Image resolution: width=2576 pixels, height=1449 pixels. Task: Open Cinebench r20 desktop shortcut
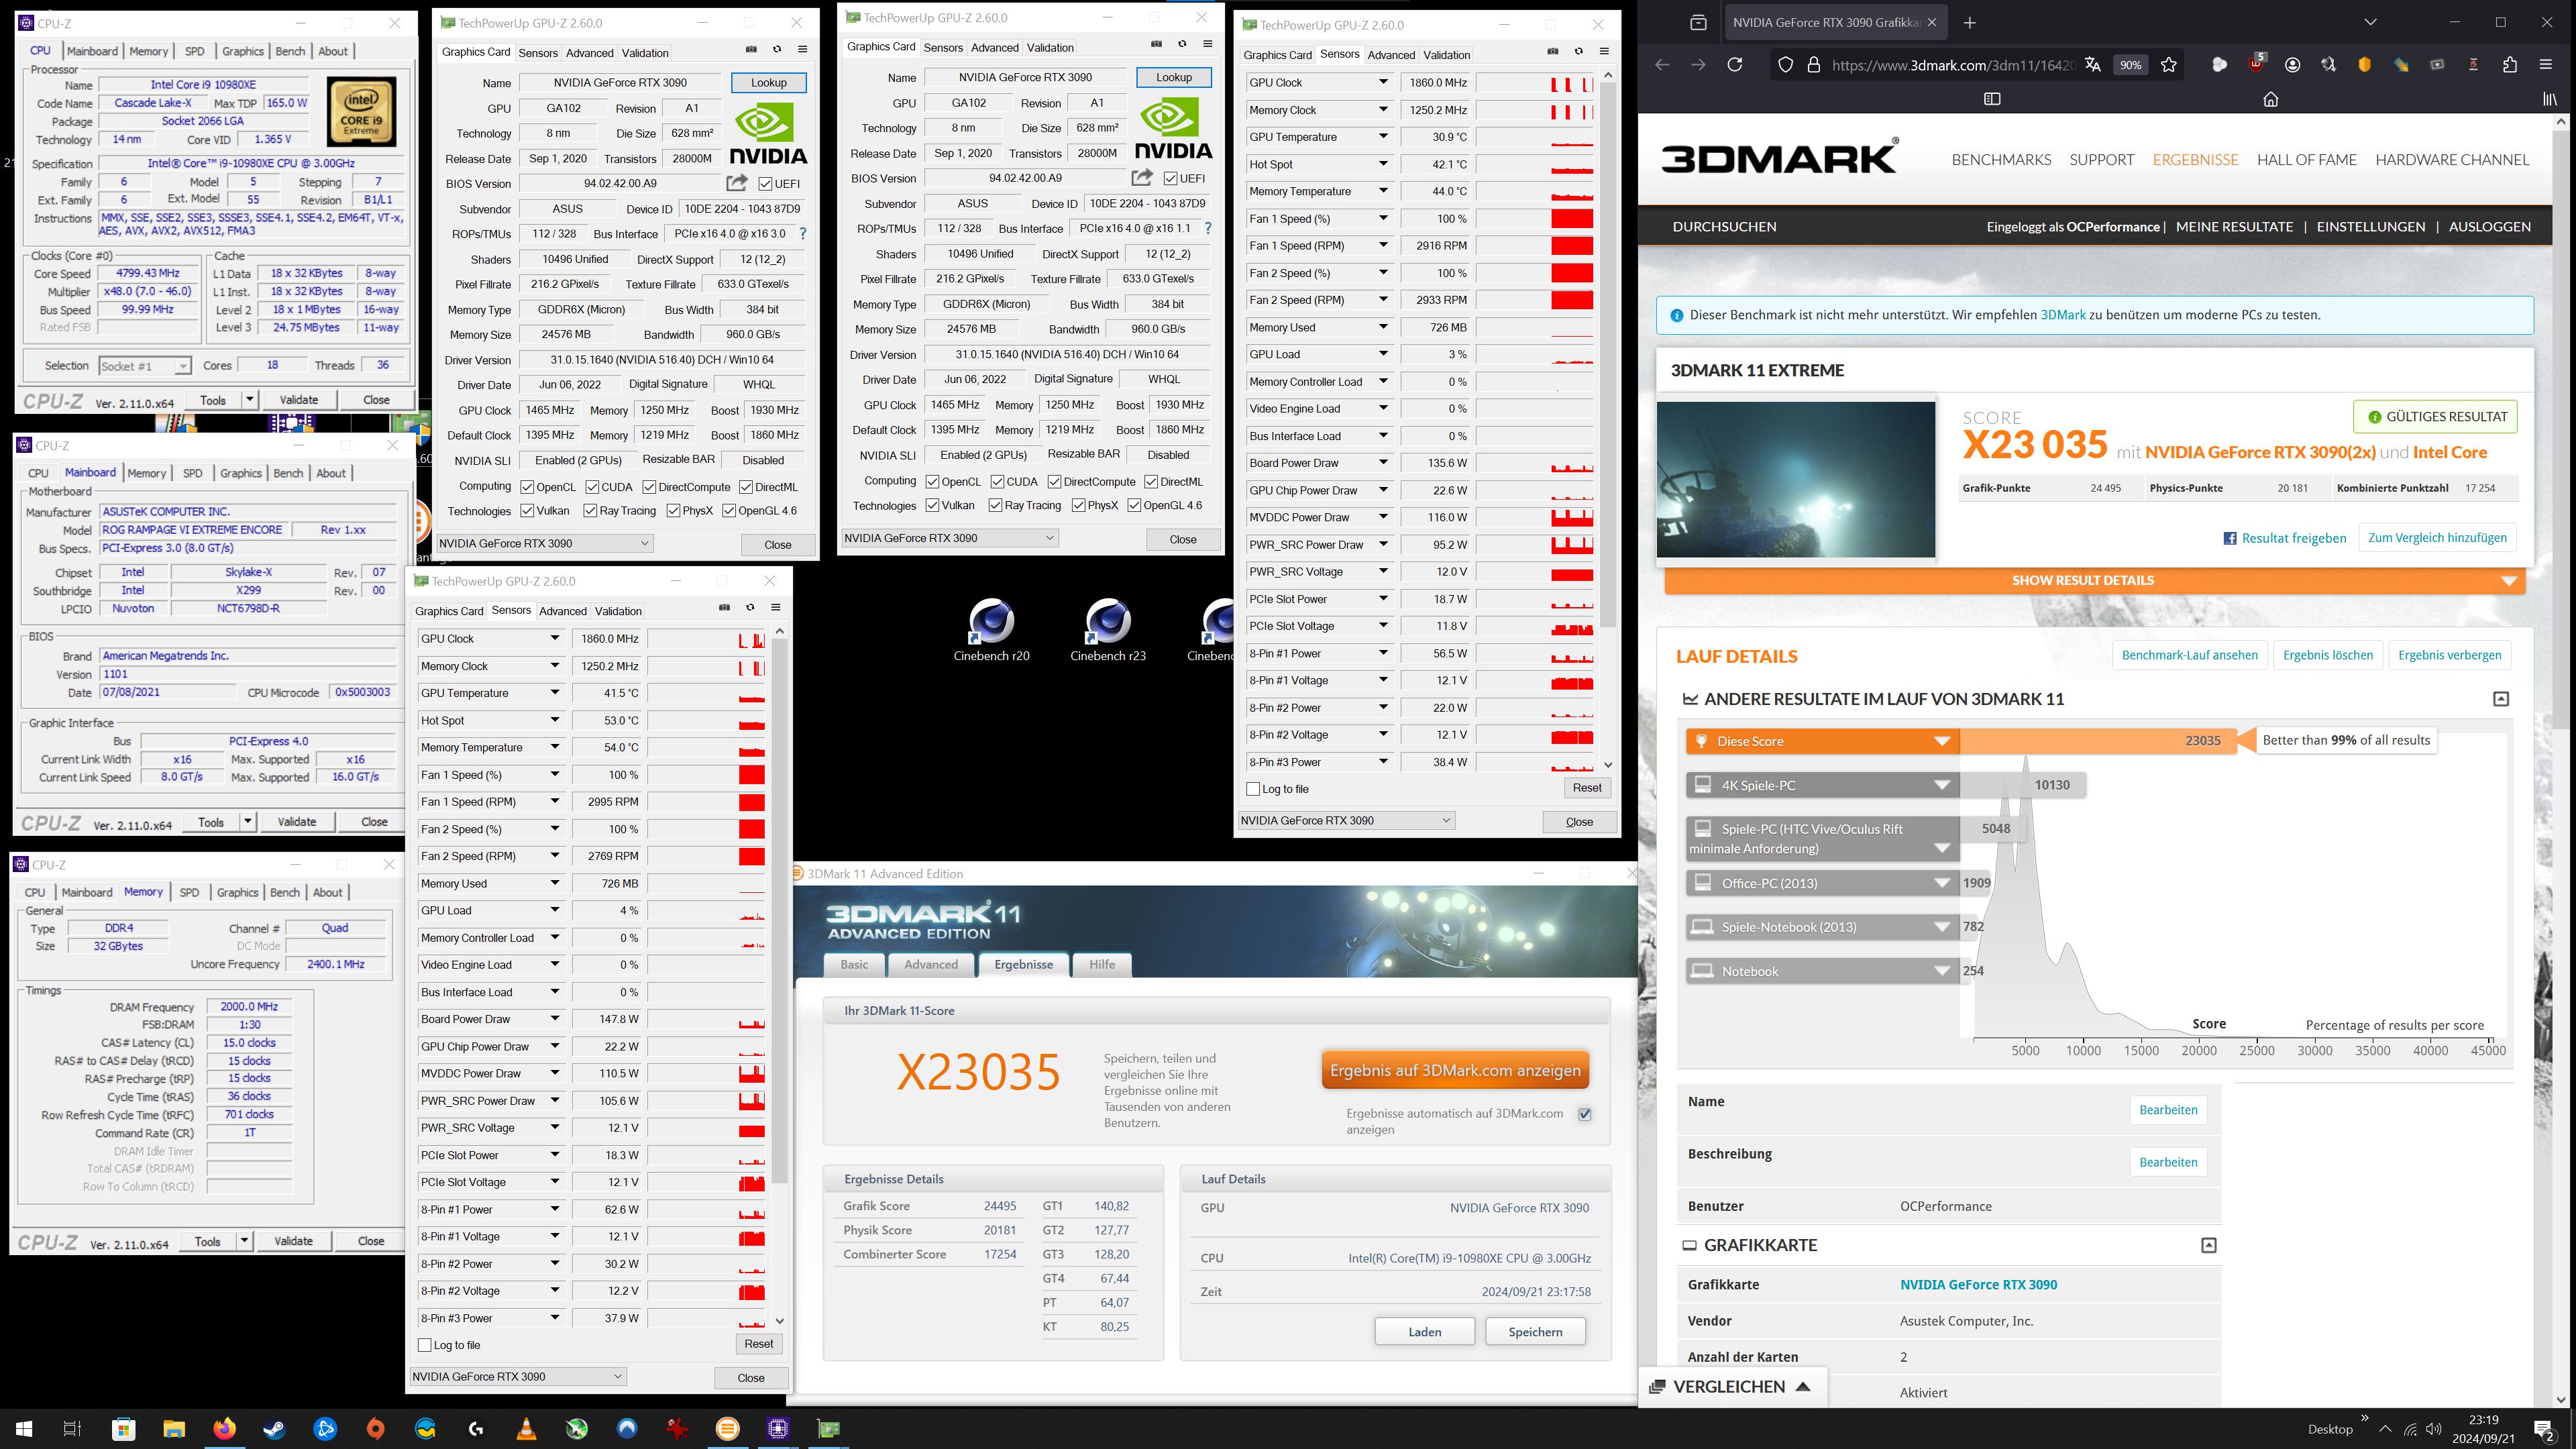tap(991, 631)
